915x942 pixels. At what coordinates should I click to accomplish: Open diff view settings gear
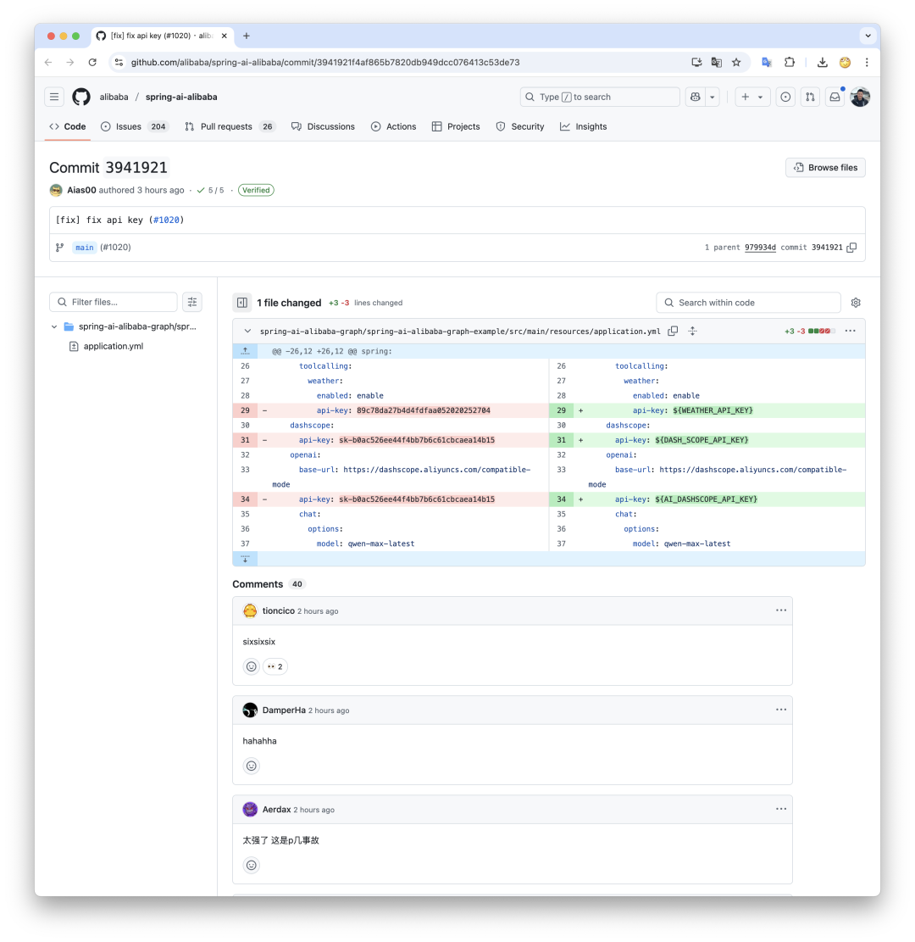pyautogui.click(x=856, y=303)
